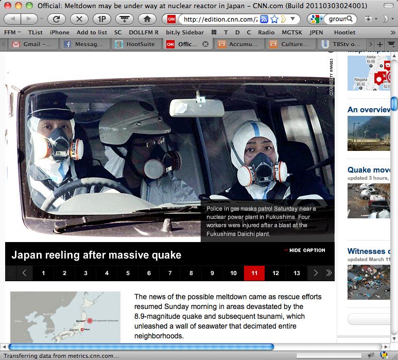
Task: Go to previous gallery slide
Action: [24, 273]
